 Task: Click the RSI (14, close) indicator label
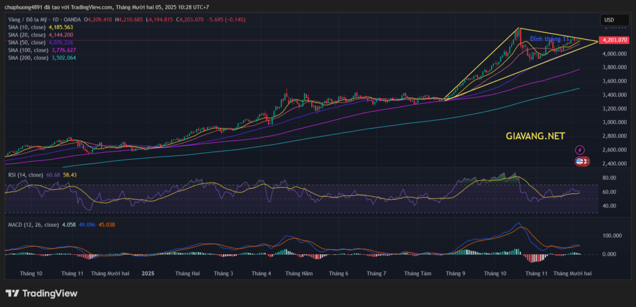pos(25,175)
